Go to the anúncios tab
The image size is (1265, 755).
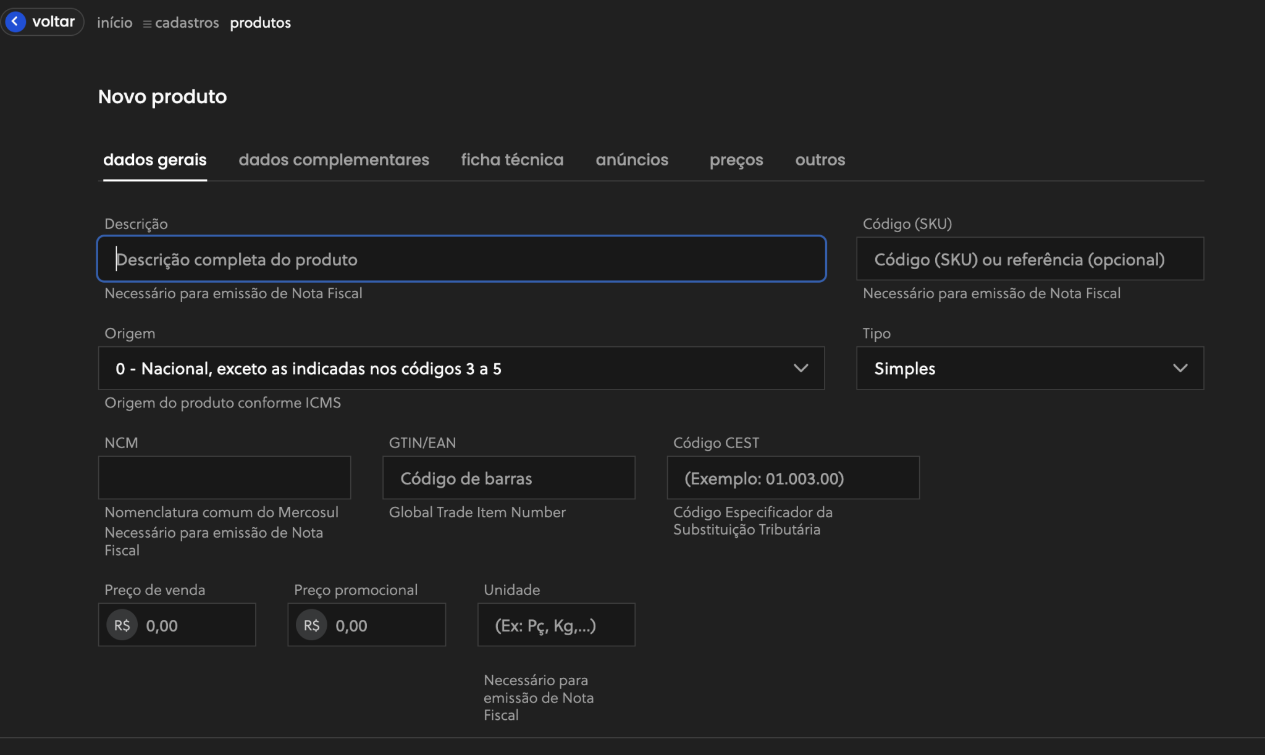(631, 160)
